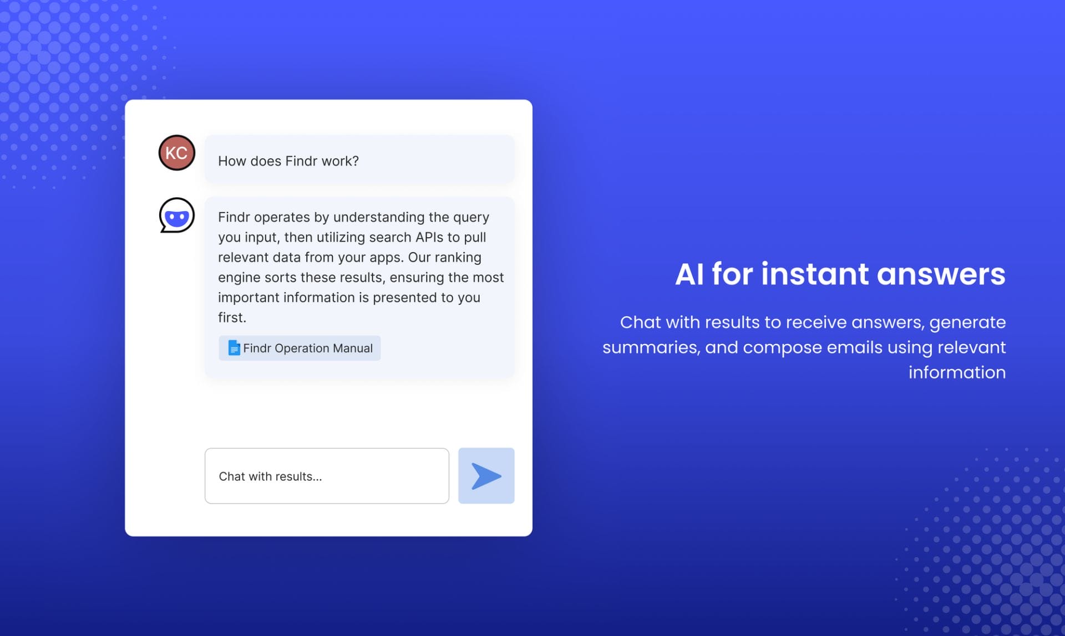Click the phrase 'search APIs' in the response
The width and height of the screenshot is (1065, 636).
coord(407,237)
